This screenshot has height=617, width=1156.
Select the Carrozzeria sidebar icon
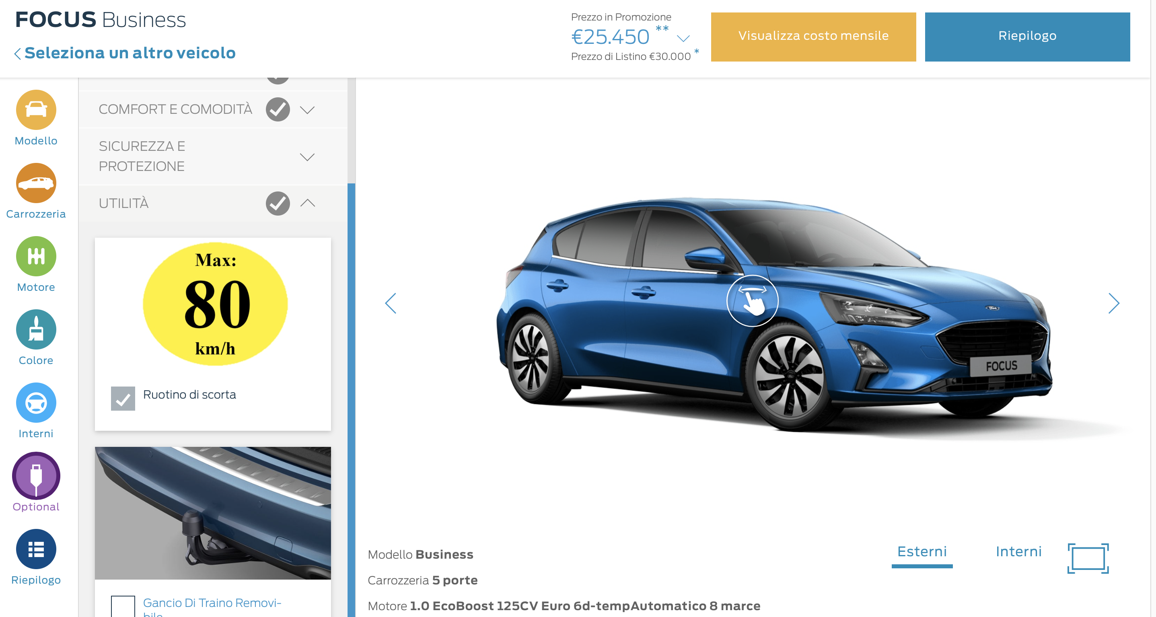pyautogui.click(x=36, y=183)
